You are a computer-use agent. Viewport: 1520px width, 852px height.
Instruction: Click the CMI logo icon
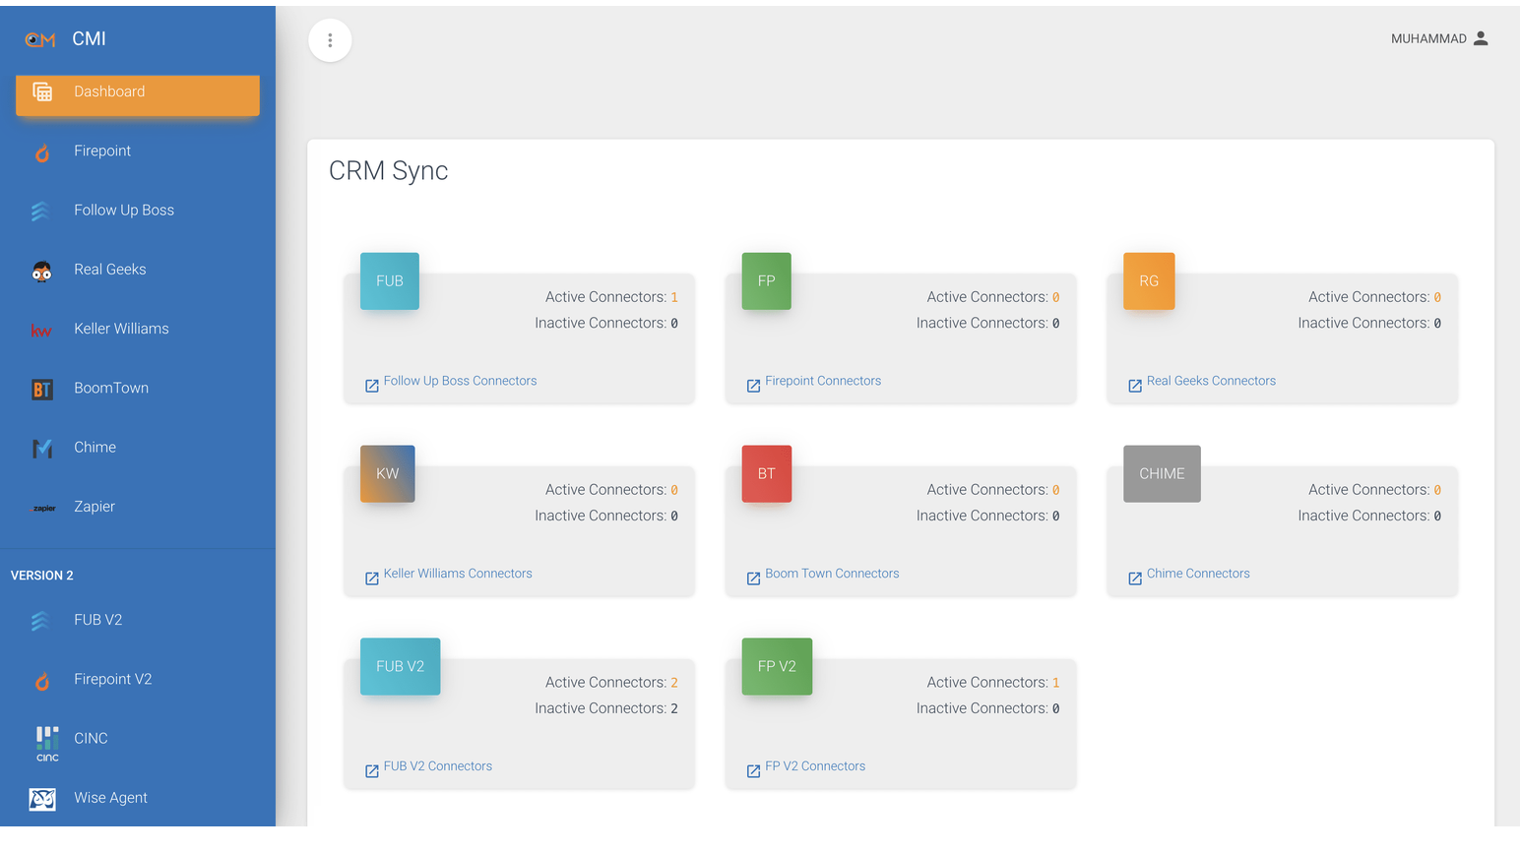40,39
